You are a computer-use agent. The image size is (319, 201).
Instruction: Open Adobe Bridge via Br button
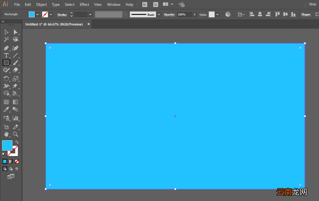coord(145,4)
